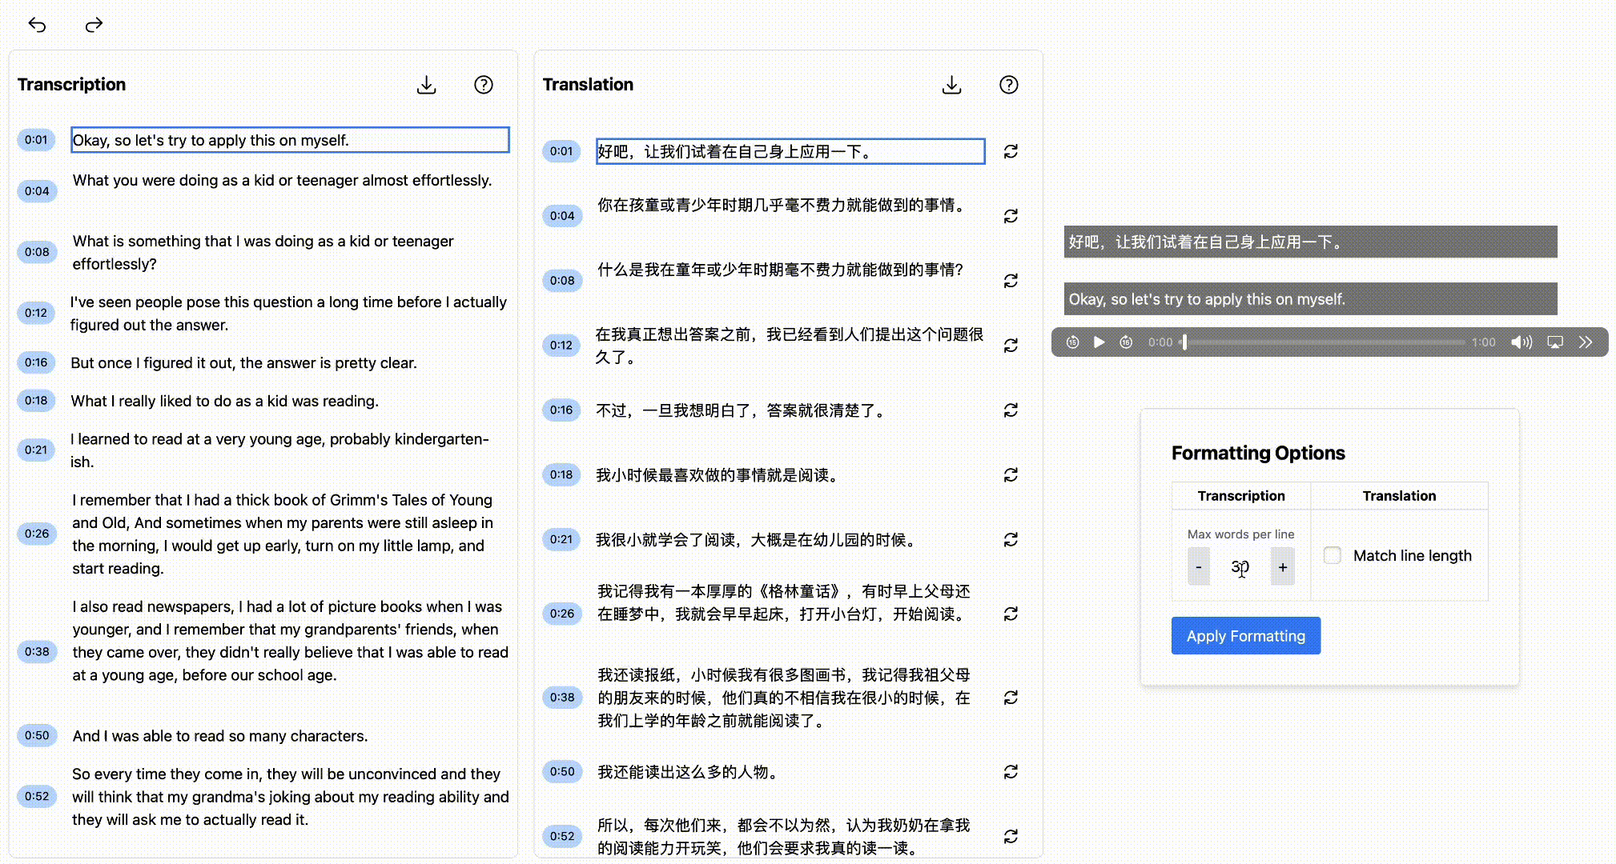This screenshot has width=1616, height=864.
Task: Mute the video audio
Action: (x=1521, y=342)
